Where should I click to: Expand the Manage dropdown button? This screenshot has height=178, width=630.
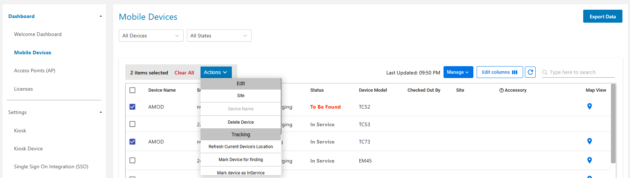pyautogui.click(x=458, y=72)
